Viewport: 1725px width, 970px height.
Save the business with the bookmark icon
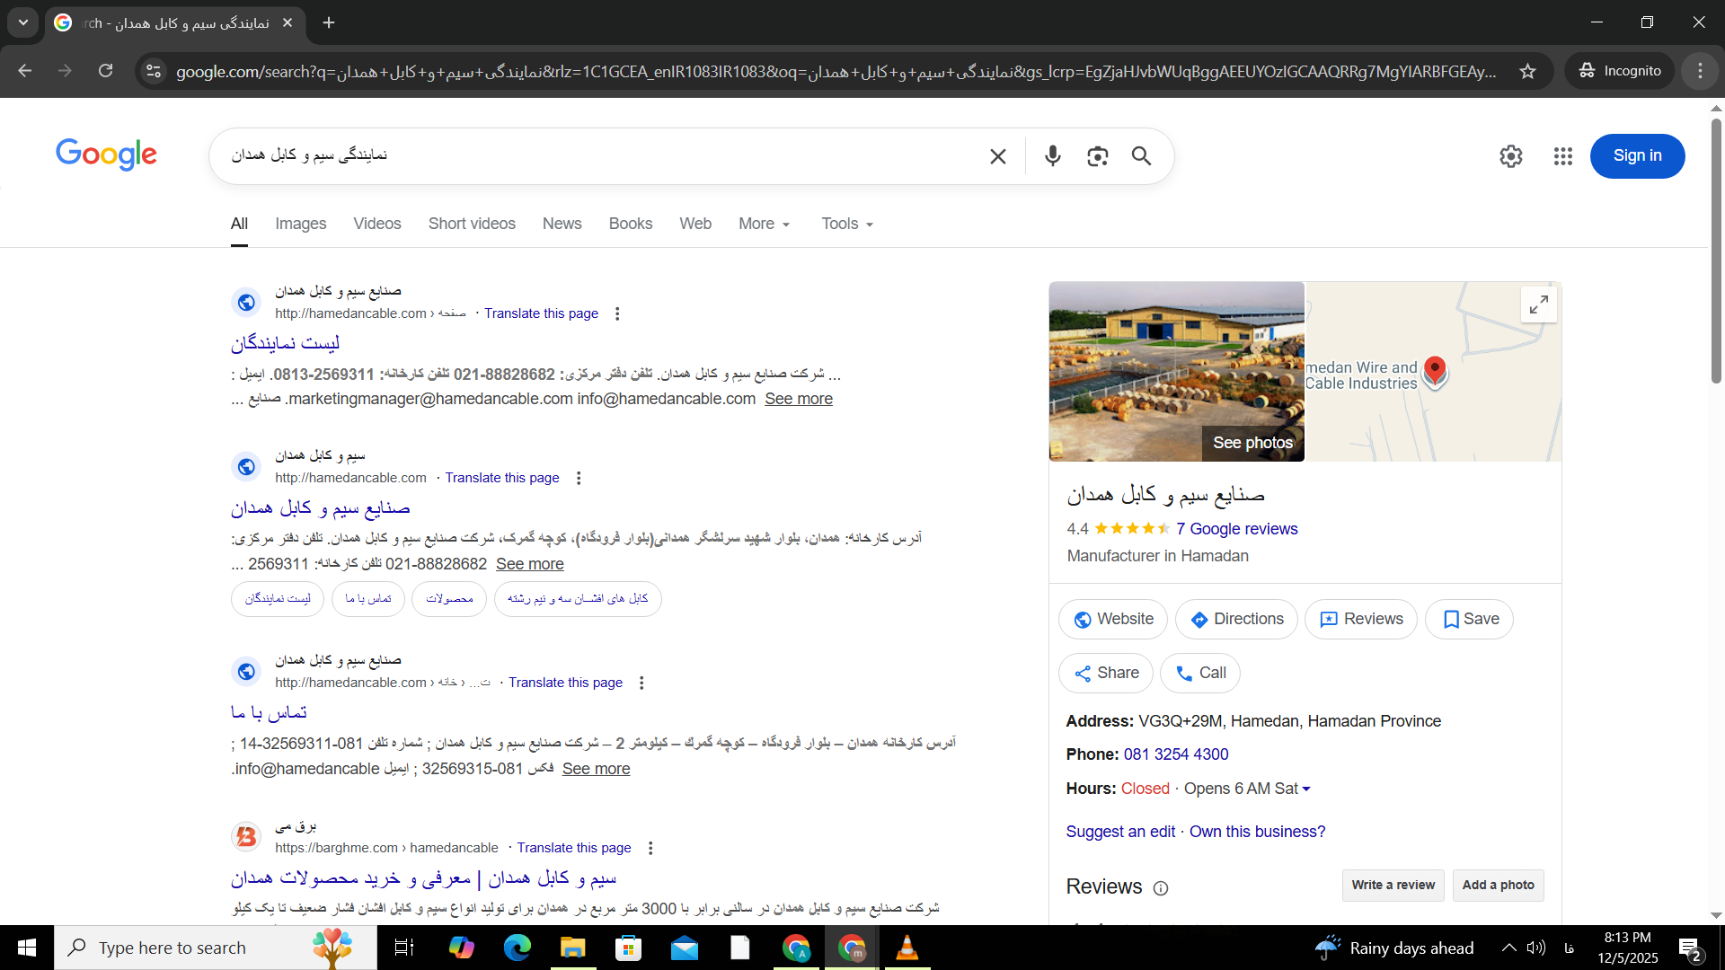tap(1468, 619)
